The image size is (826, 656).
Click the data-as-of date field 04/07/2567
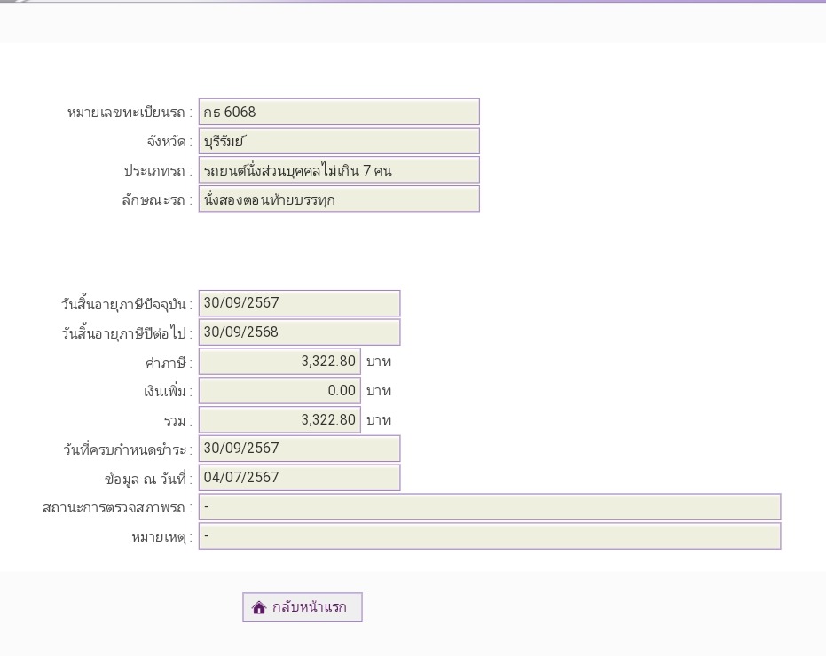299,478
